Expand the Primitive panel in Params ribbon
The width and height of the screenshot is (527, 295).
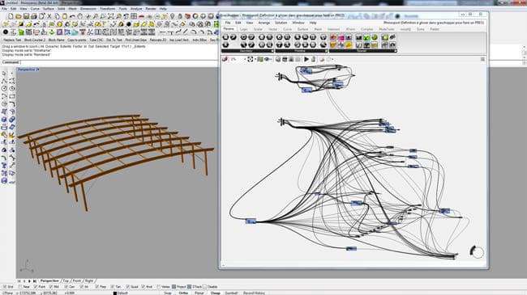click(326, 51)
